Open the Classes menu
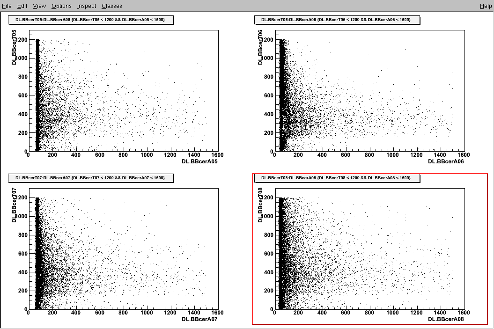This screenshot has width=494, height=329. pyautogui.click(x=112, y=6)
